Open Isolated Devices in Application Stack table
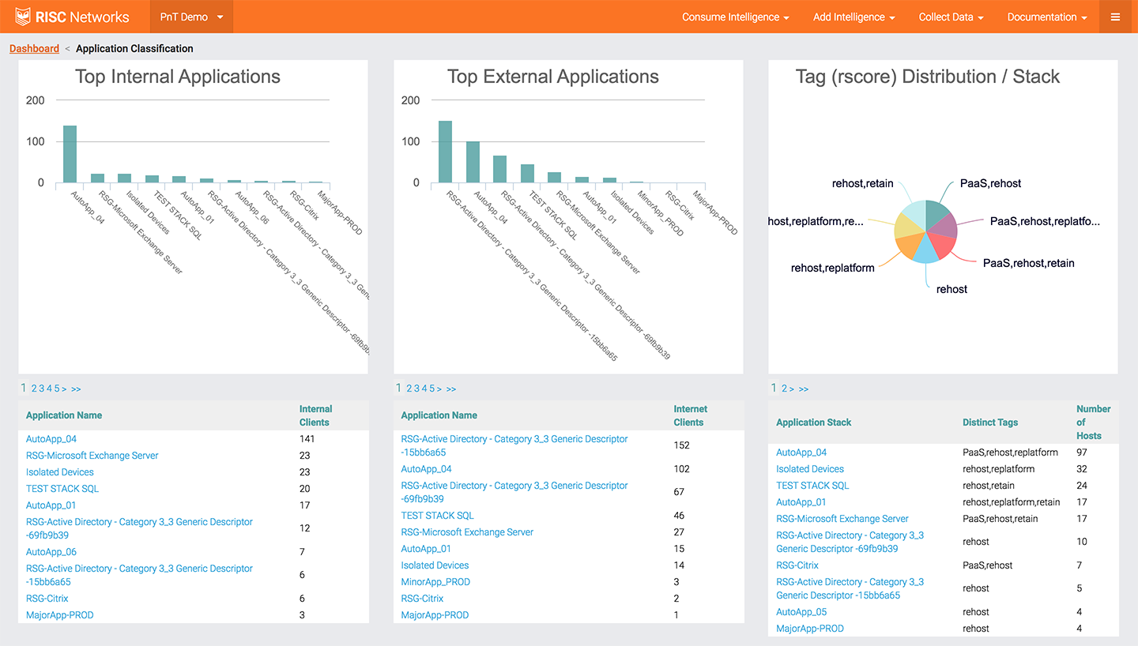The height and width of the screenshot is (646, 1138). click(810, 469)
